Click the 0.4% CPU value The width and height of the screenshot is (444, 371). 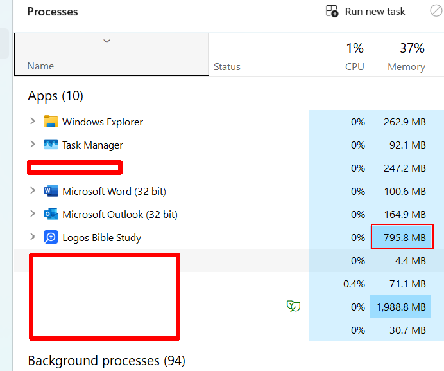[354, 284]
